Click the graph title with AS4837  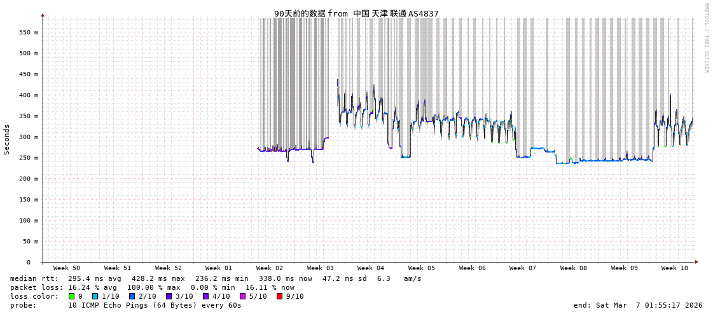[356, 13]
